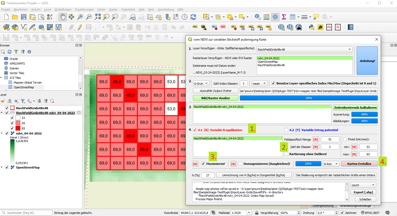Enable 'Kartierung ohne Outliers!' checkbox

click(x=286, y=154)
